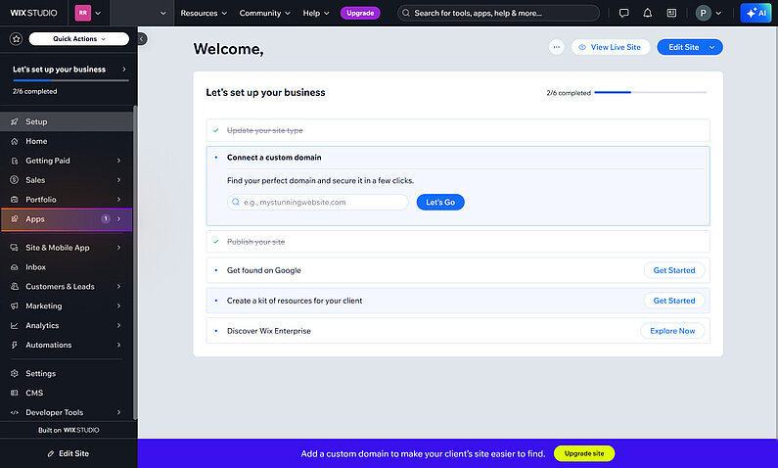
Task: Toggle the Update your site type checkmark
Action: (215, 130)
